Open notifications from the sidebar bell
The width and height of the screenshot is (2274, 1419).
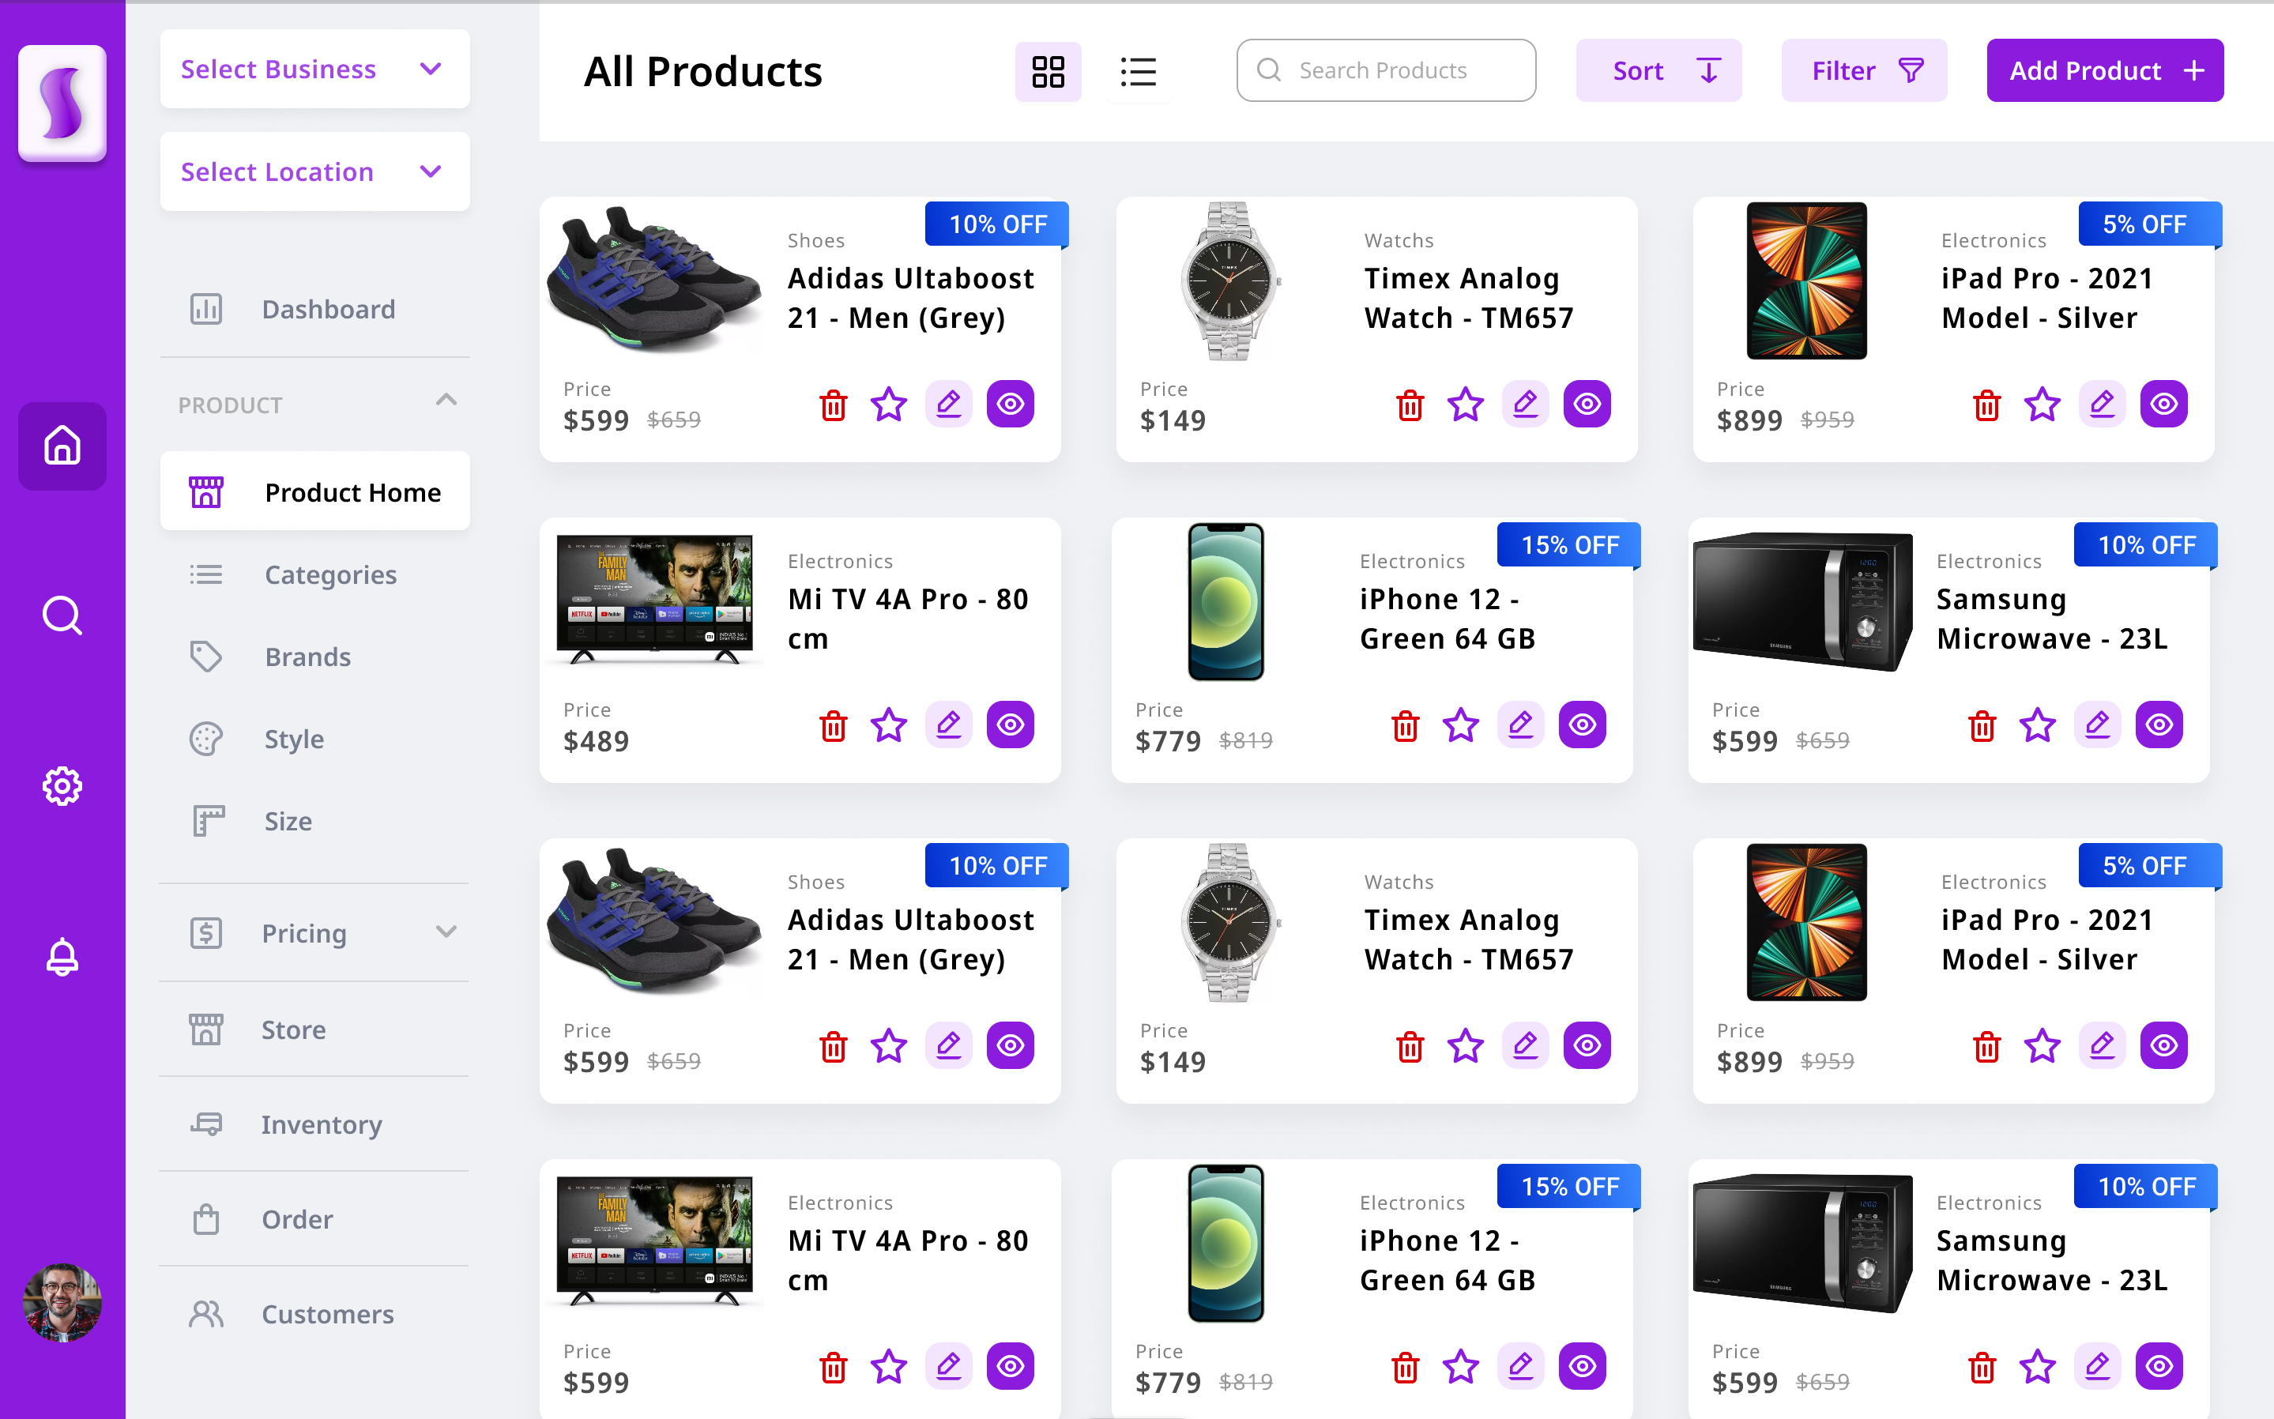coord(62,956)
